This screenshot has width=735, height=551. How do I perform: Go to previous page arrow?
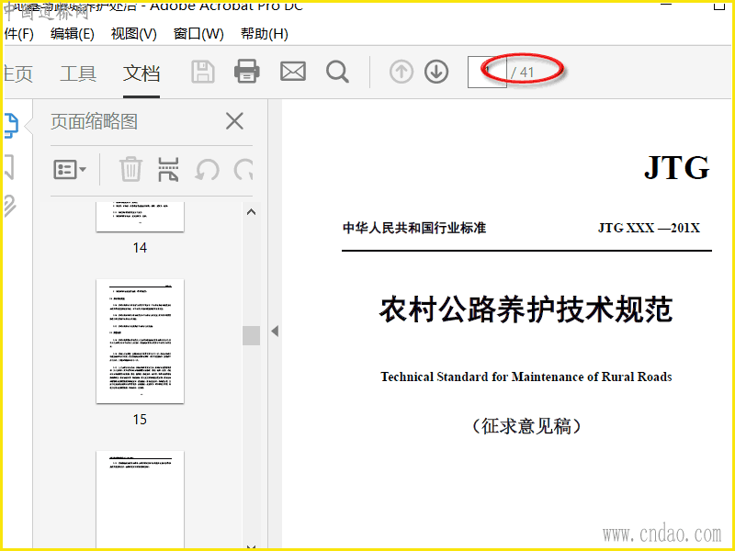point(401,72)
